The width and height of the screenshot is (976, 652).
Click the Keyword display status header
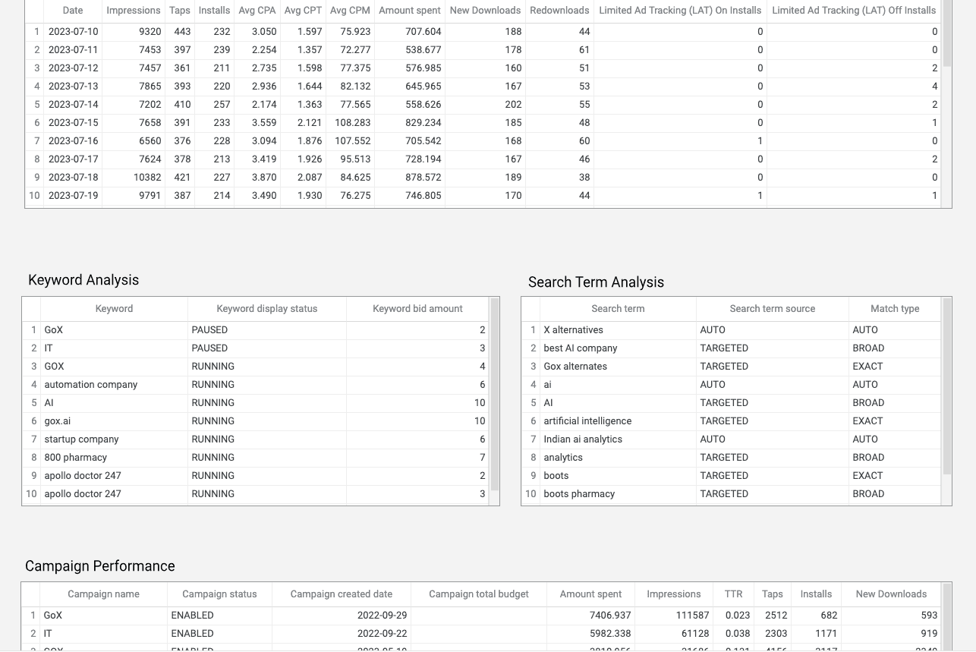point(267,309)
